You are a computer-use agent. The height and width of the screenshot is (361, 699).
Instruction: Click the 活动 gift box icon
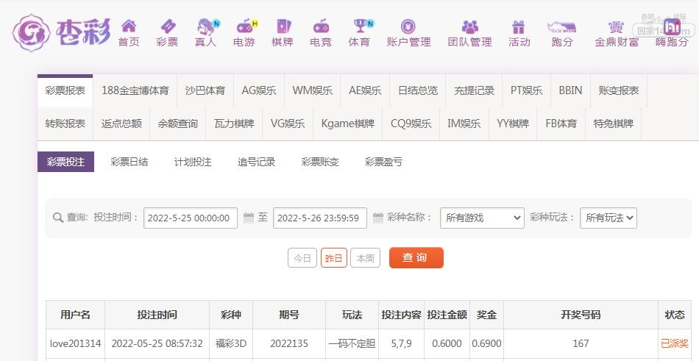coord(519,27)
